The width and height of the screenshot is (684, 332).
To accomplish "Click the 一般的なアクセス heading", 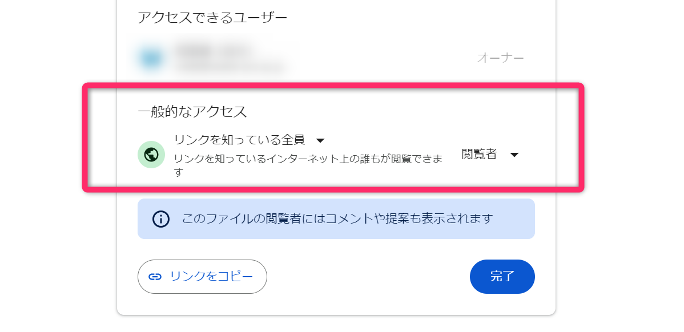I will (192, 112).
